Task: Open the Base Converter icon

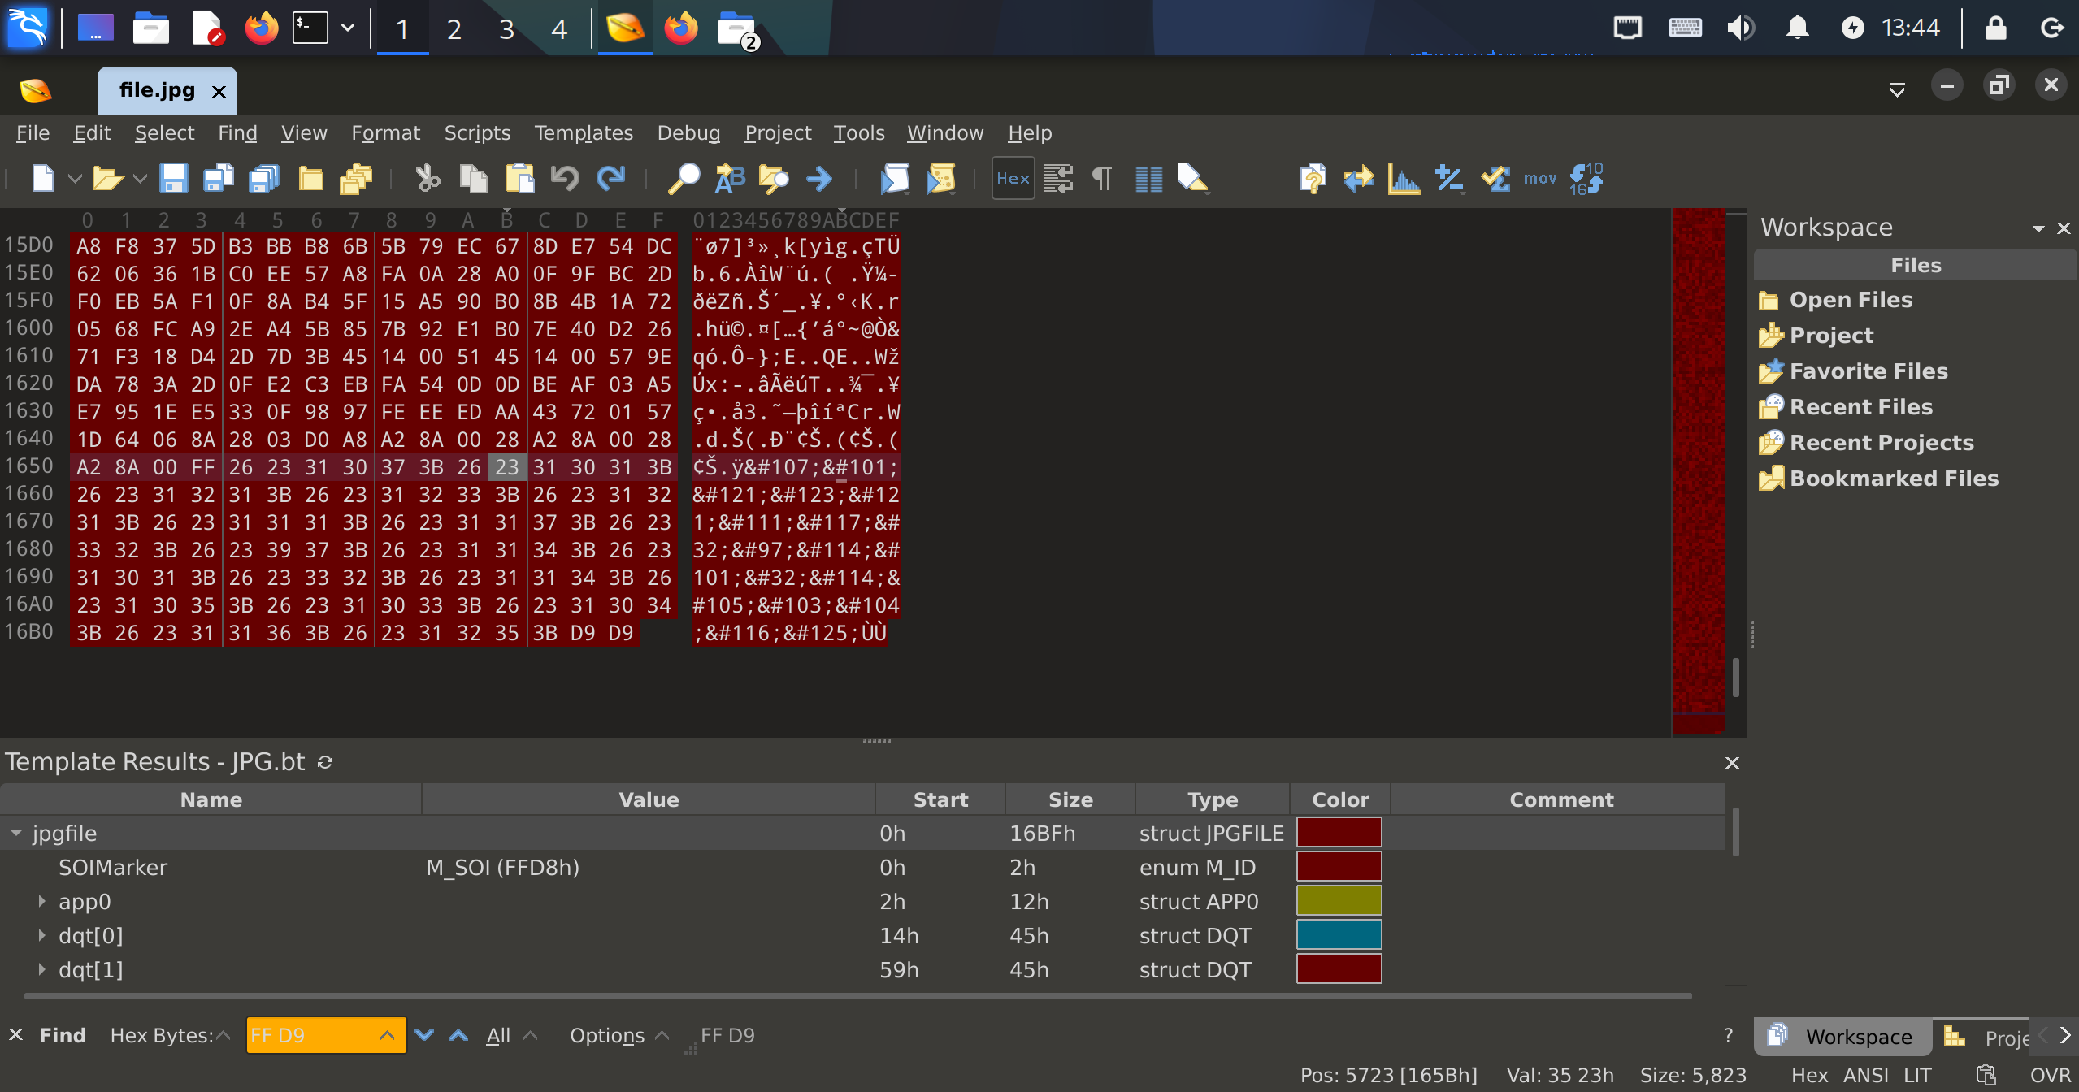Action: coord(1586,178)
